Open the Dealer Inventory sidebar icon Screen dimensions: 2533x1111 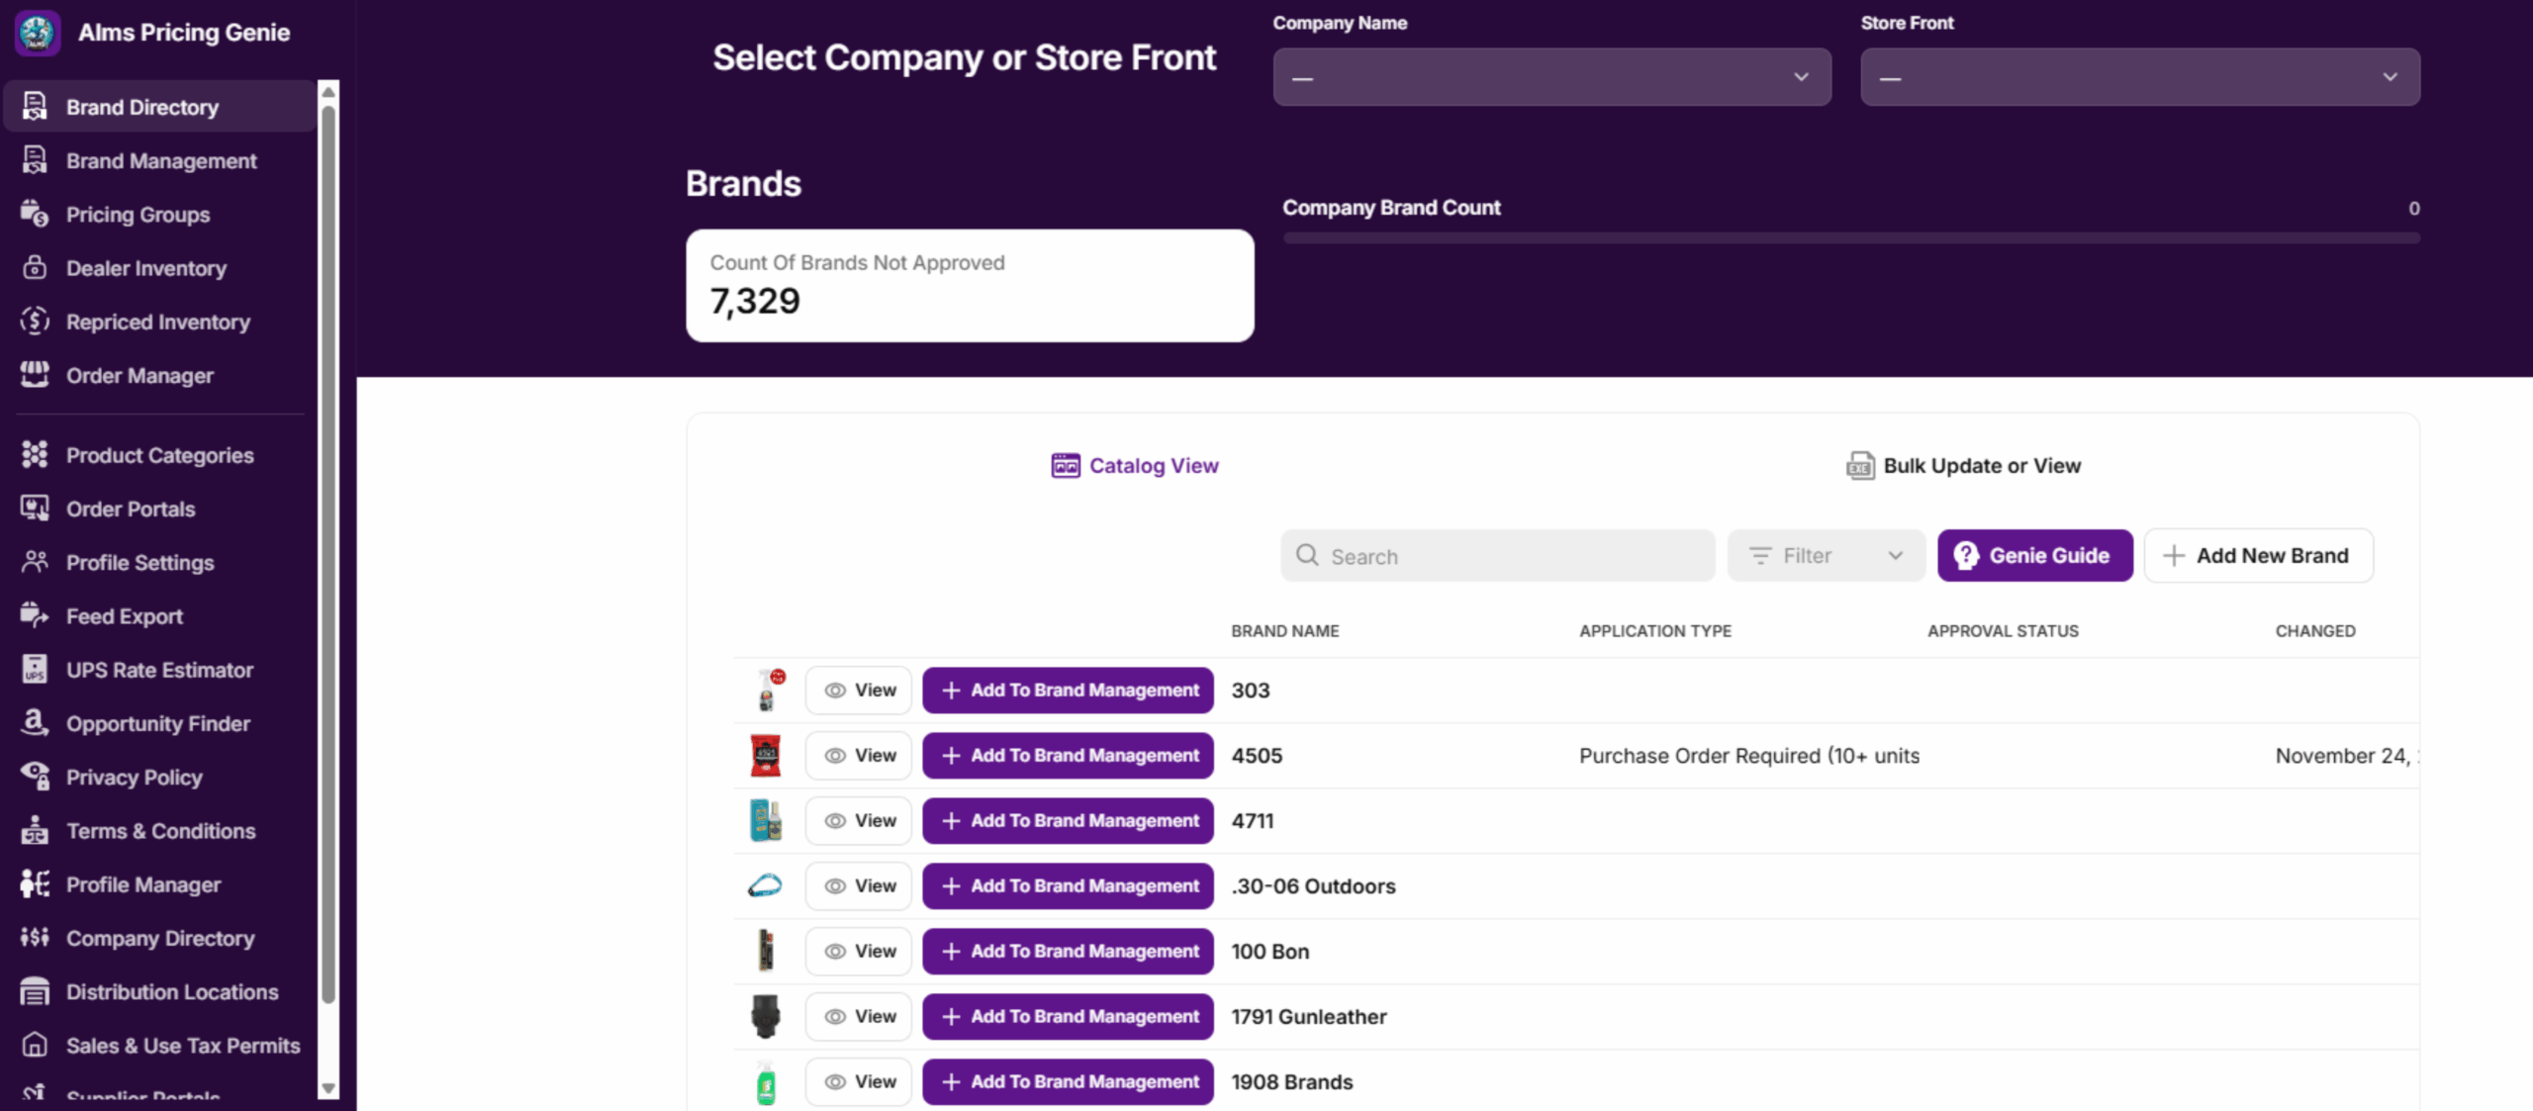click(x=35, y=267)
